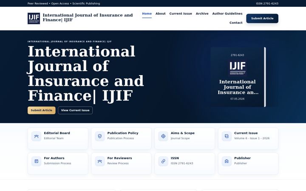Click 'Volume 6 - Issue 1 - 2026' text
306x191 pixels.
pyautogui.click(x=252, y=138)
